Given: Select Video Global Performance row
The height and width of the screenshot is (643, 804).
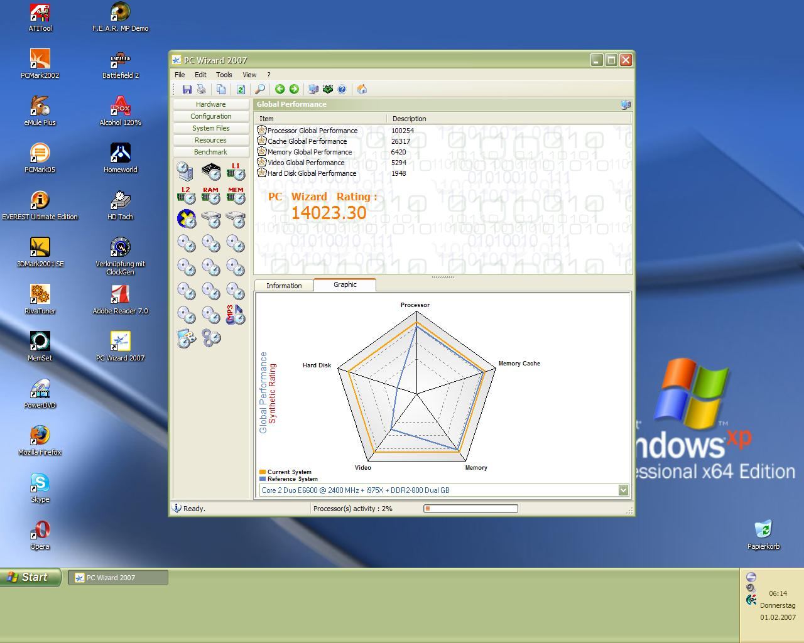Looking at the screenshot, I should (x=443, y=163).
